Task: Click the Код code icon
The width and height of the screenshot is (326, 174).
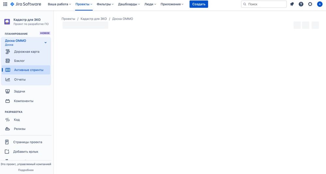Action: coord(8,120)
